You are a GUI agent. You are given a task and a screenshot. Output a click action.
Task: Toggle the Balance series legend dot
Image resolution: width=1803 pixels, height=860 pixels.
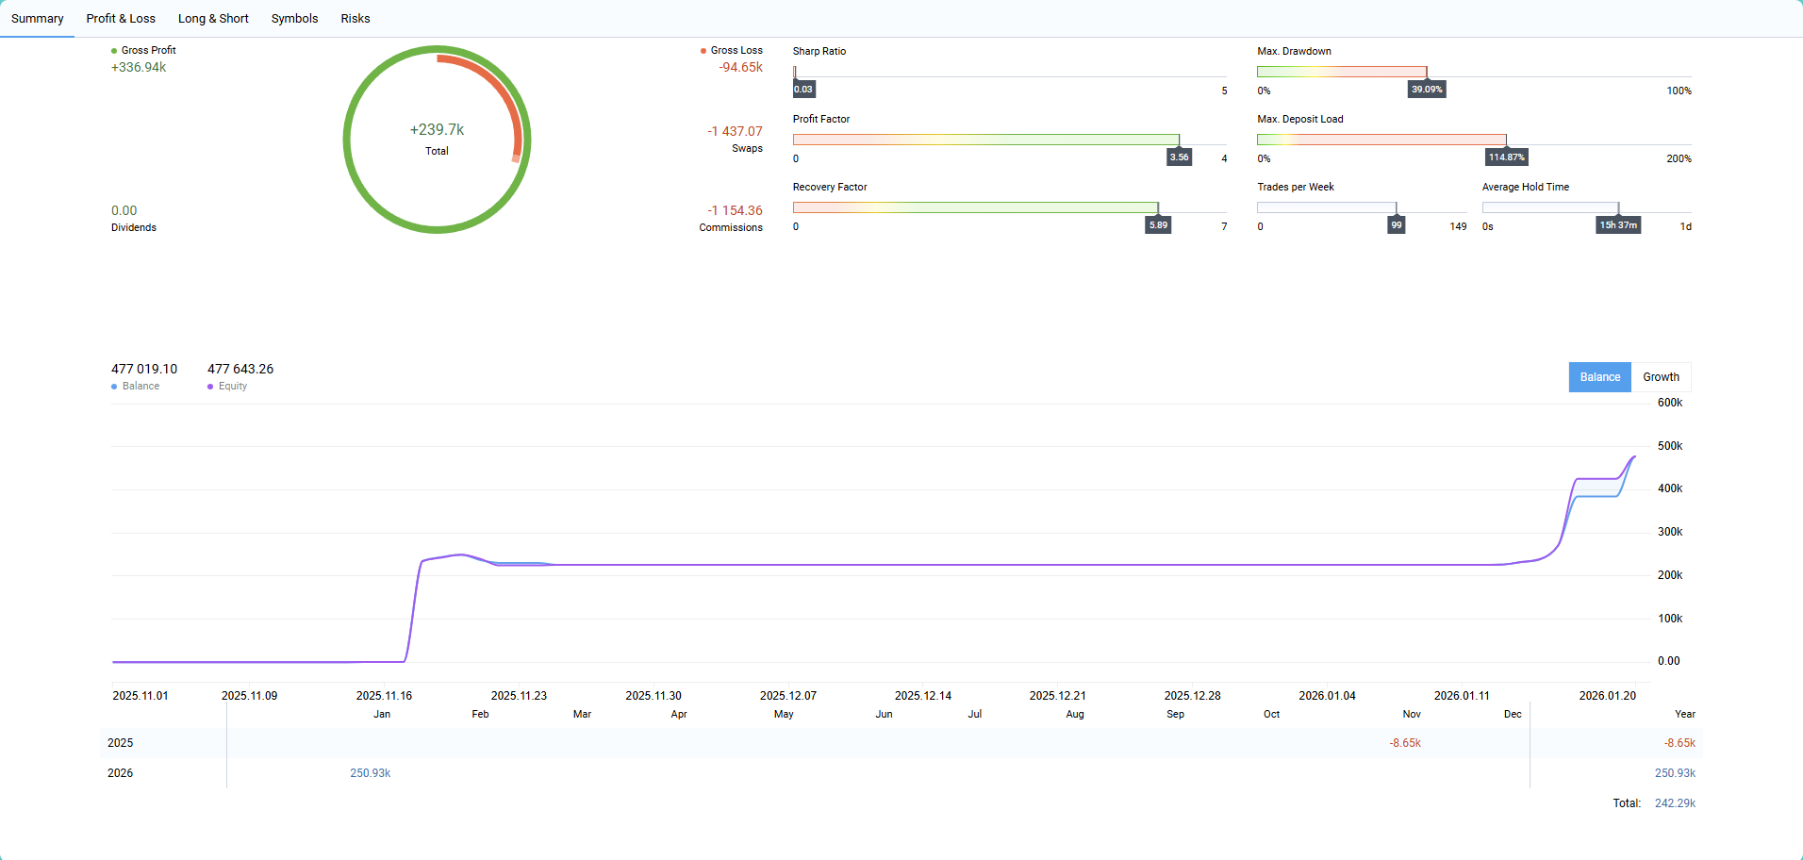click(x=114, y=387)
